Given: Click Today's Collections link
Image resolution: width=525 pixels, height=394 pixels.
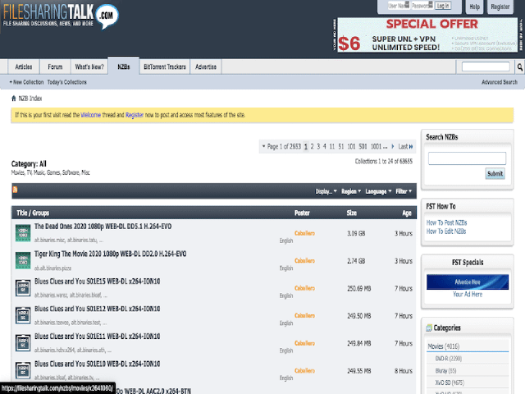Looking at the screenshot, I should [x=67, y=82].
